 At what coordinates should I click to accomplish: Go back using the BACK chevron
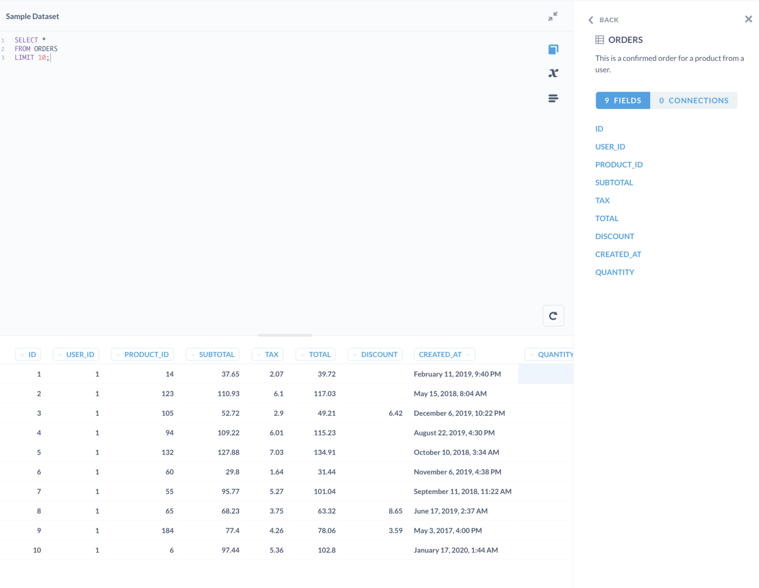590,20
